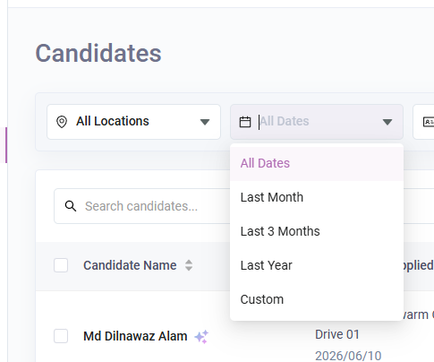Click the ID card icon in third filter
Viewport: 434px width, 362px height.
point(429,122)
